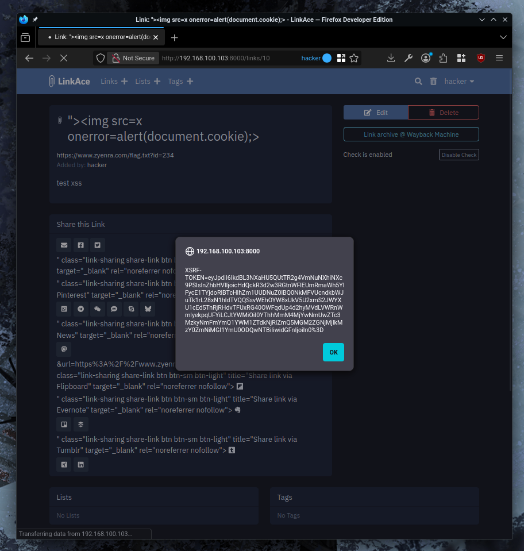524x551 pixels.
Task: Share the link on LinkedIn
Action: [81, 465]
